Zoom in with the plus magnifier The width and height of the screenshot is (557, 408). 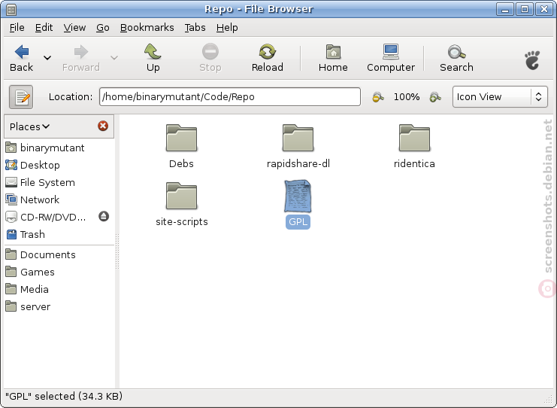(x=435, y=97)
